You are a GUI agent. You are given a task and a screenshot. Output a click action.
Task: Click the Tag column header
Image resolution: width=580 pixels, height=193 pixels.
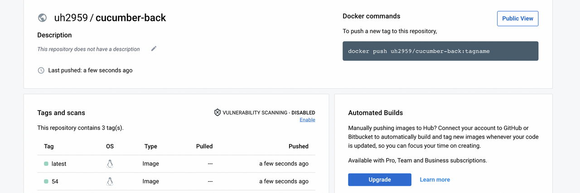pos(49,146)
